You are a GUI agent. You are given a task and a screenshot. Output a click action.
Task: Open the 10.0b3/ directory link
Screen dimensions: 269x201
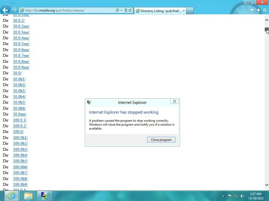[x=19, y=91]
